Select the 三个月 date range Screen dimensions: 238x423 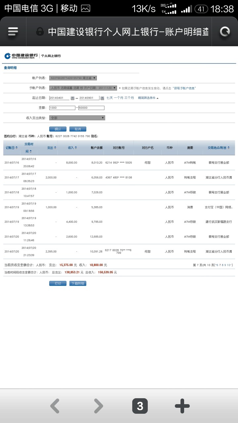pos(129,98)
